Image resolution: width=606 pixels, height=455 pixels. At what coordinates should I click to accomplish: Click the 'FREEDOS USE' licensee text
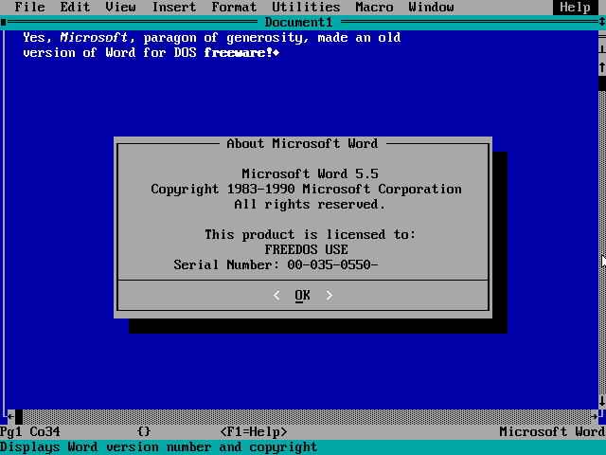coord(306,249)
